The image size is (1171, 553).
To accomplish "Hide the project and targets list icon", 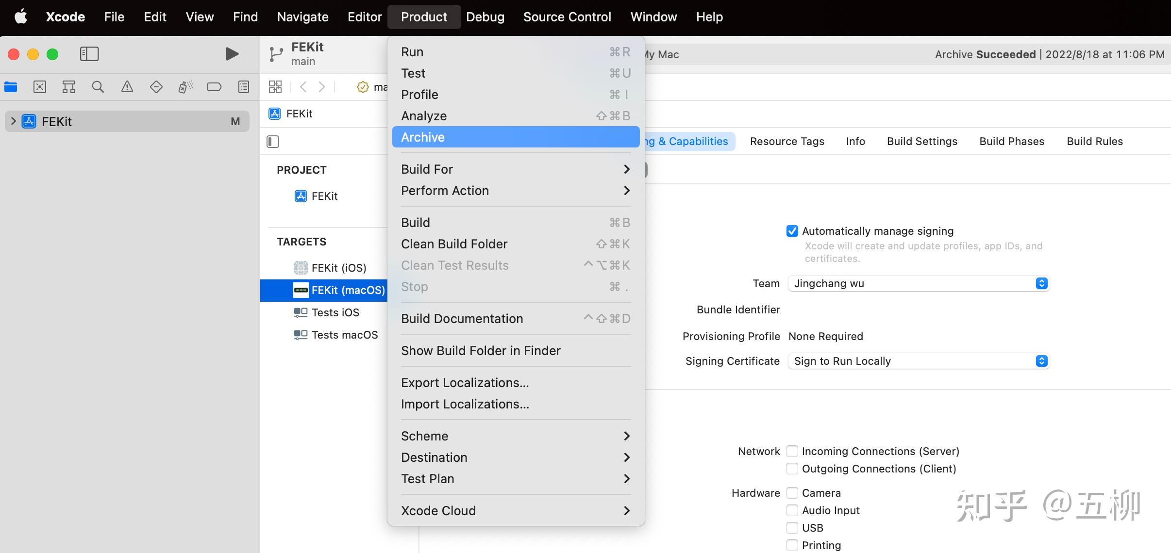I will tap(273, 142).
